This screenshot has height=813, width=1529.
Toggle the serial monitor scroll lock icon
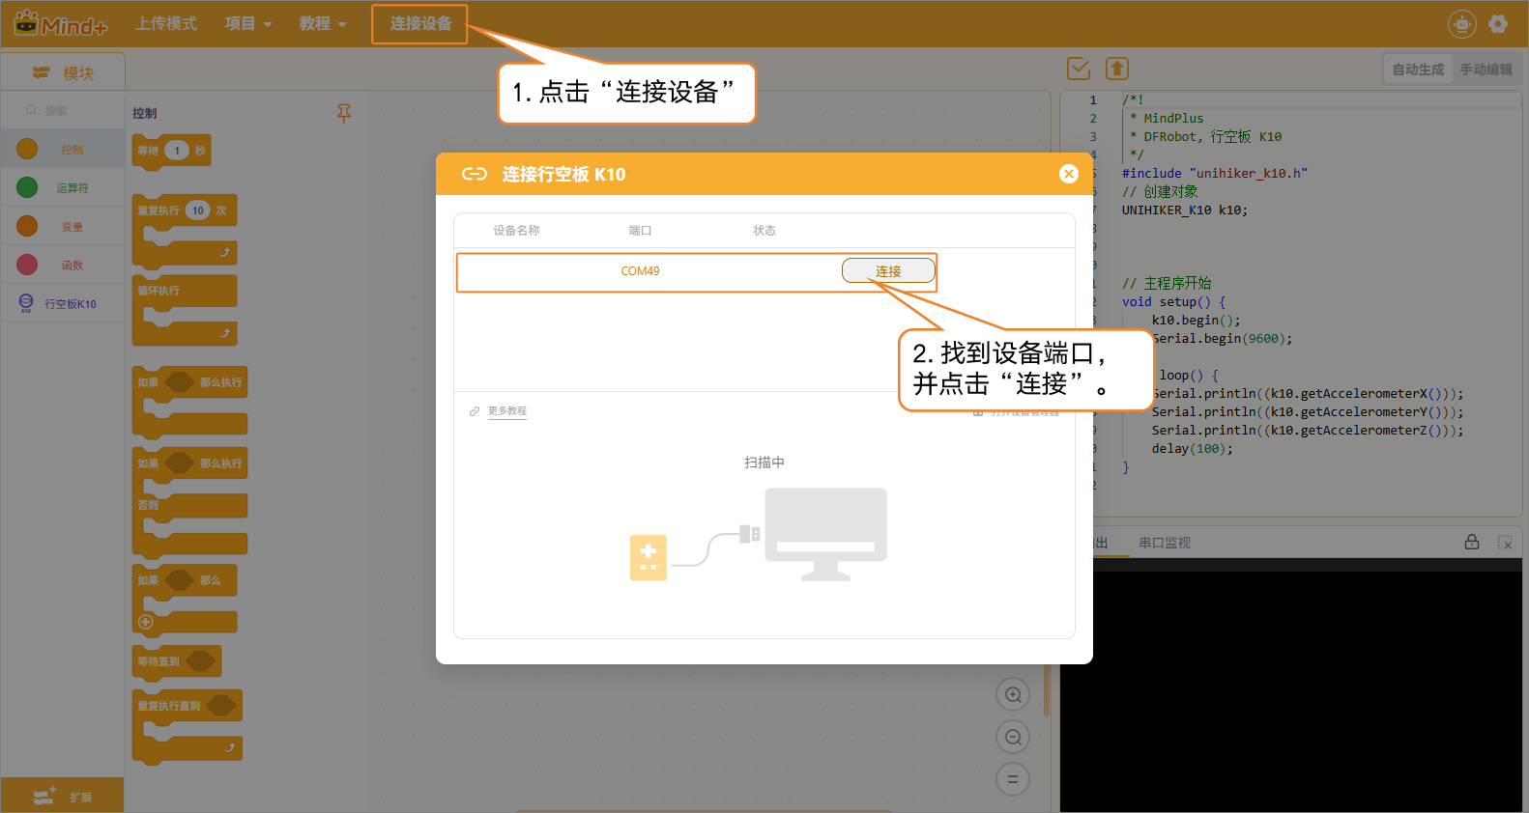(x=1472, y=543)
